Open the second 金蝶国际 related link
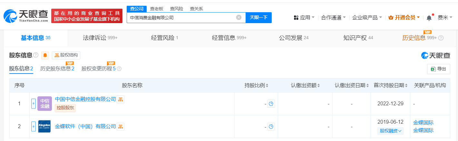The height and width of the screenshot is (141, 458). click(423, 130)
